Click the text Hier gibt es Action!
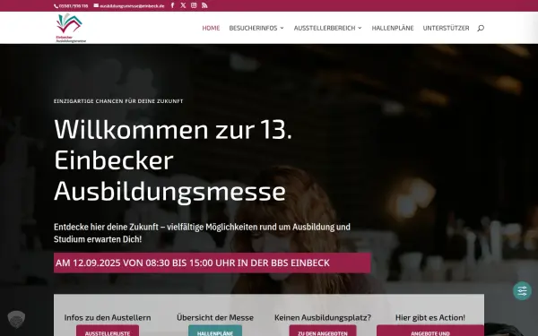 point(430,317)
